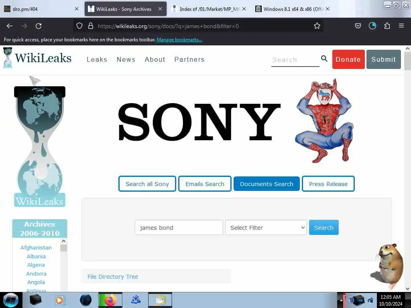Open the Pocket save icon
The image size is (411, 308).
click(358, 26)
